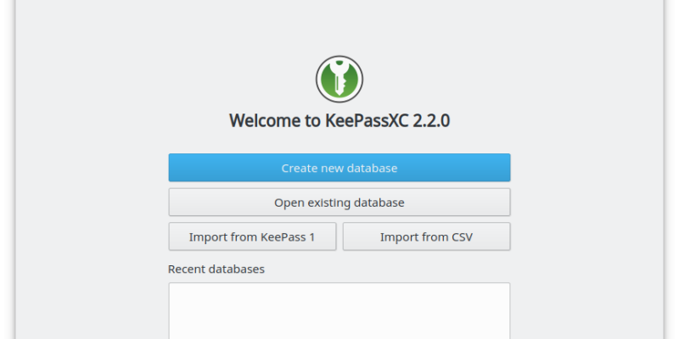Click the Recent databases label
This screenshot has height=339, width=679.
pyautogui.click(x=216, y=269)
